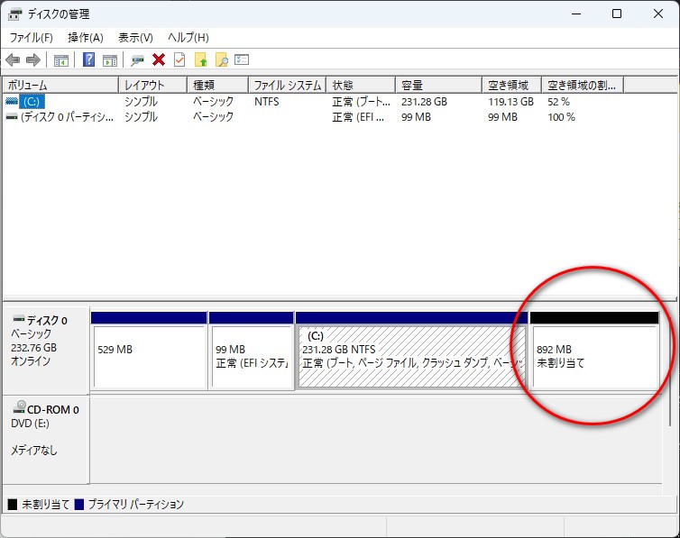
Task: Click the black 未割り当て legend swatch
Action: pos(13,505)
